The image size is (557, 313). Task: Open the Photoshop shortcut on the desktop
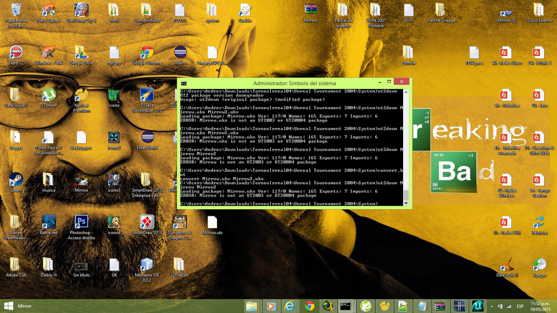tap(82, 222)
